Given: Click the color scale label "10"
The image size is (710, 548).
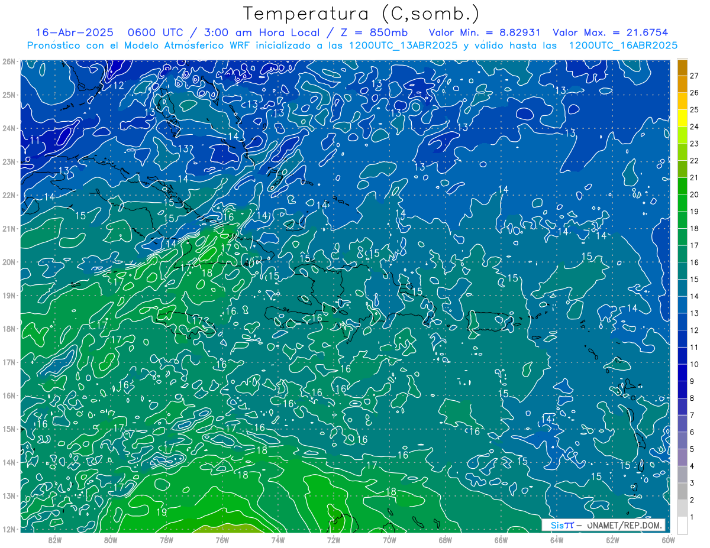Looking at the screenshot, I should coord(695,364).
